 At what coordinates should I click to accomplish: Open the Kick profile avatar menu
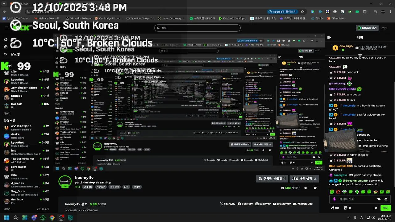click(x=383, y=28)
